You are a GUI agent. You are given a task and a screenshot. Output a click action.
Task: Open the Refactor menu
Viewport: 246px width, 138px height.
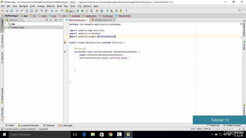pyautogui.click(x=51, y=6)
